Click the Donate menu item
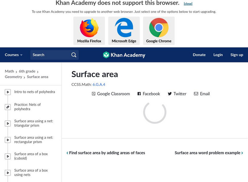 coord(199,54)
